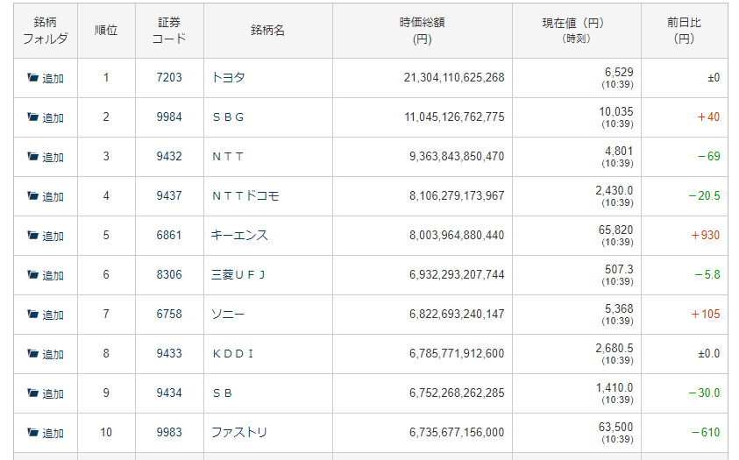Click the 証券コード column header

[x=169, y=31]
